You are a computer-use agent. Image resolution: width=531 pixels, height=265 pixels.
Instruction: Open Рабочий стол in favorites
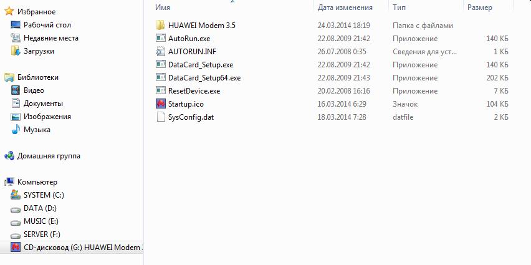click(47, 25)
